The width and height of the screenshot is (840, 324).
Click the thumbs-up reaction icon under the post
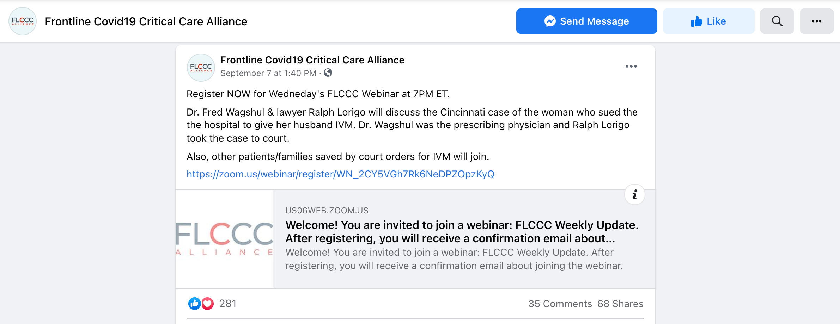click(x=194, y=303)
